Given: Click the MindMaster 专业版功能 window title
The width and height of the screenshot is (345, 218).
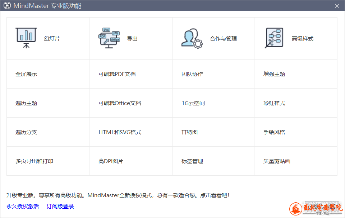Looking at the screenshot, I should (x=47, y=6).
